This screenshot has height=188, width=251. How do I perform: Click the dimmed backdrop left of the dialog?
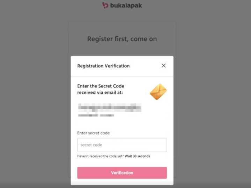click(x=35, y=105)
